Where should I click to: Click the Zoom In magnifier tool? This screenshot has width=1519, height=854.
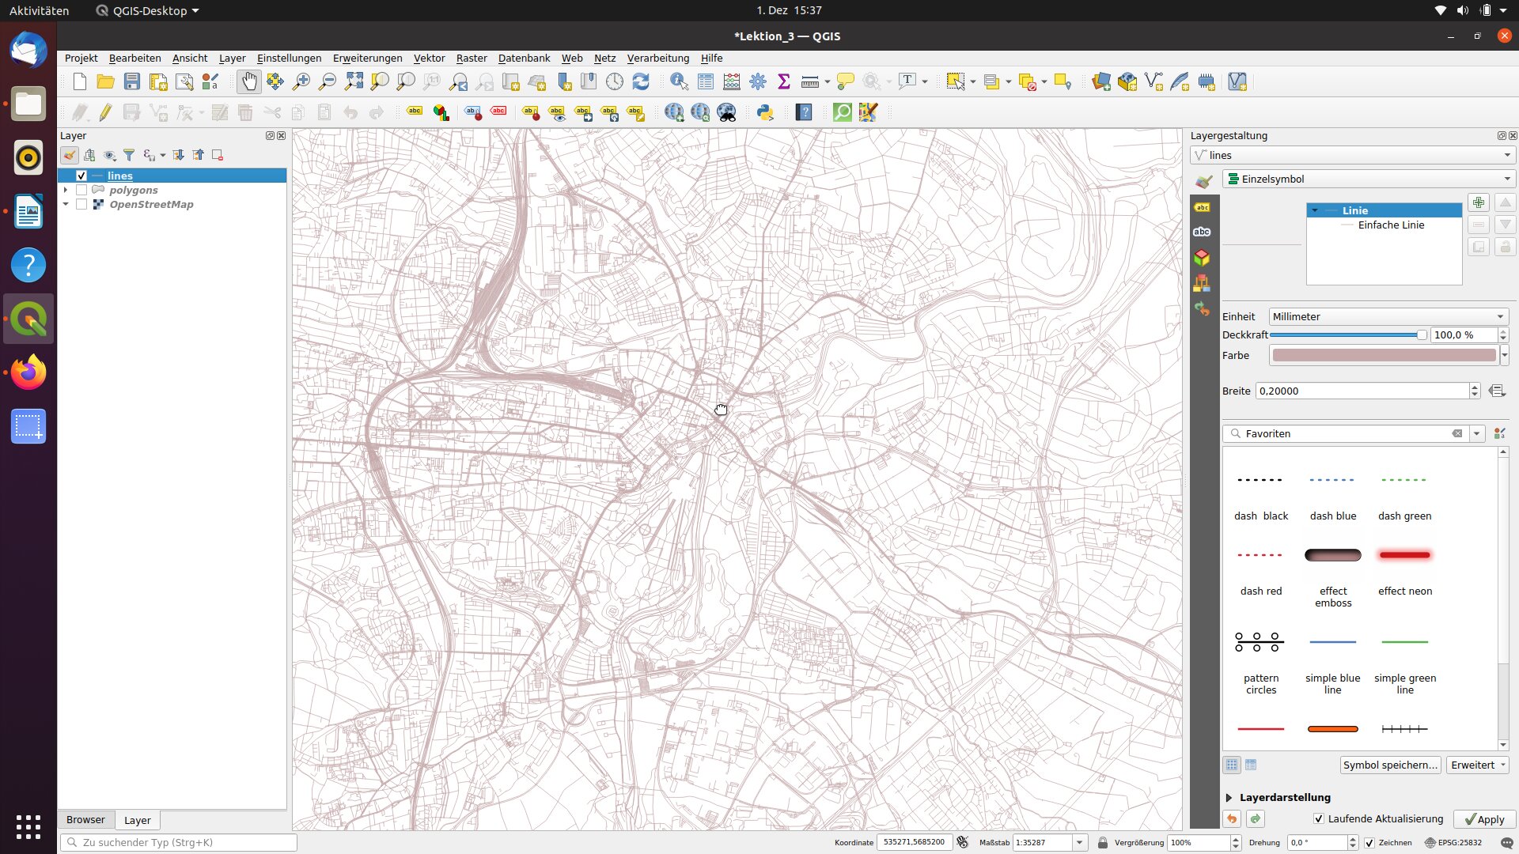click(x=301, y=81)
